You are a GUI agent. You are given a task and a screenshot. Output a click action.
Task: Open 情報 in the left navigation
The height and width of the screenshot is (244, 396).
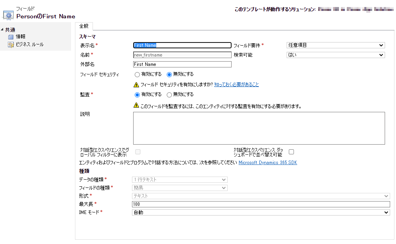click(x=20, y=37)
